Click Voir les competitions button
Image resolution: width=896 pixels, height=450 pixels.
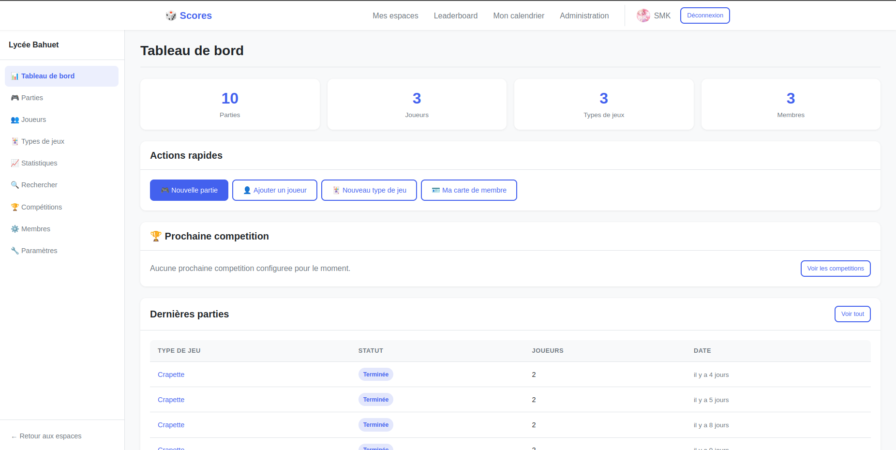pyautogui.click(x=836, y=269)
